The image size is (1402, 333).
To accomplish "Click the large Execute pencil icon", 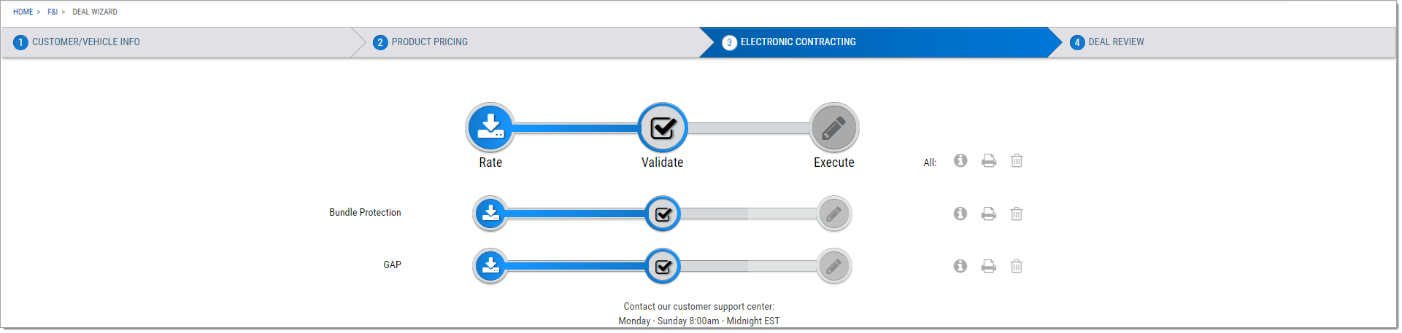I will (x=834, y=128).
